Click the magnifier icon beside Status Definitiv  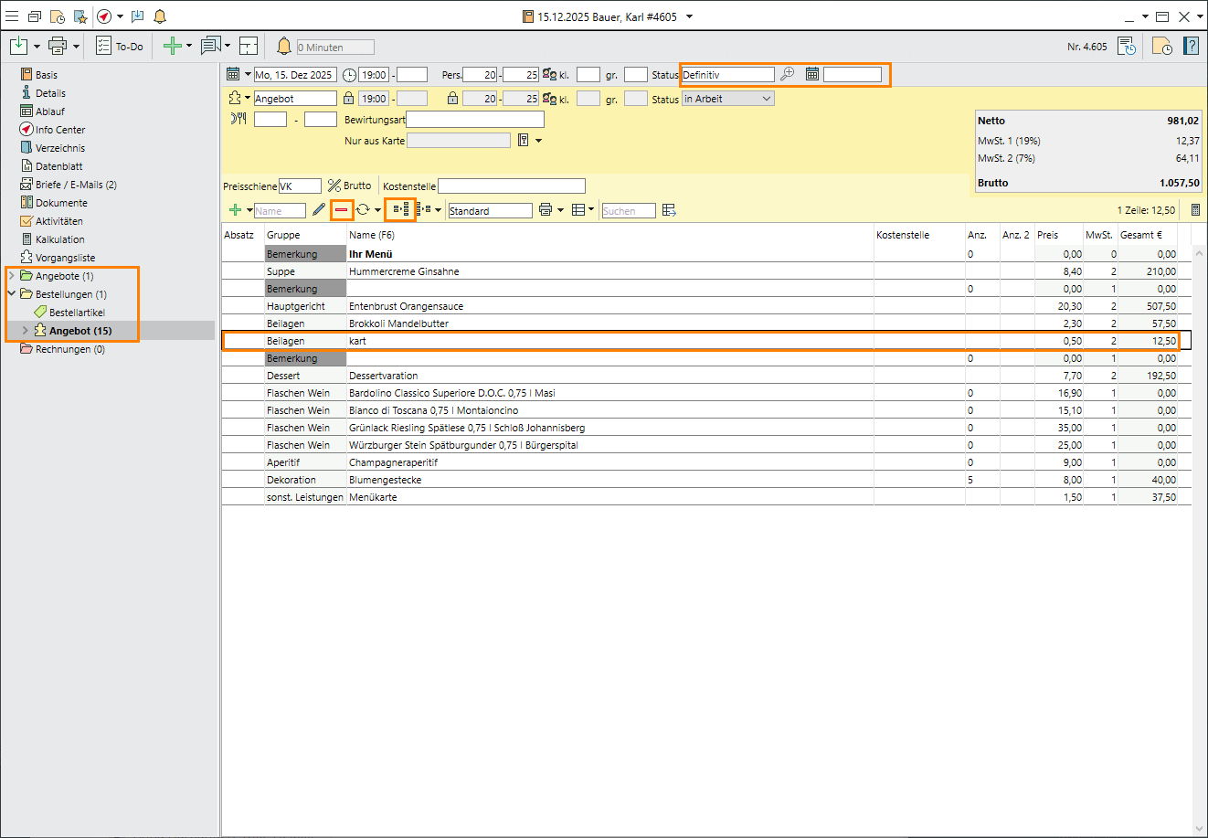[x=787, y=74]
